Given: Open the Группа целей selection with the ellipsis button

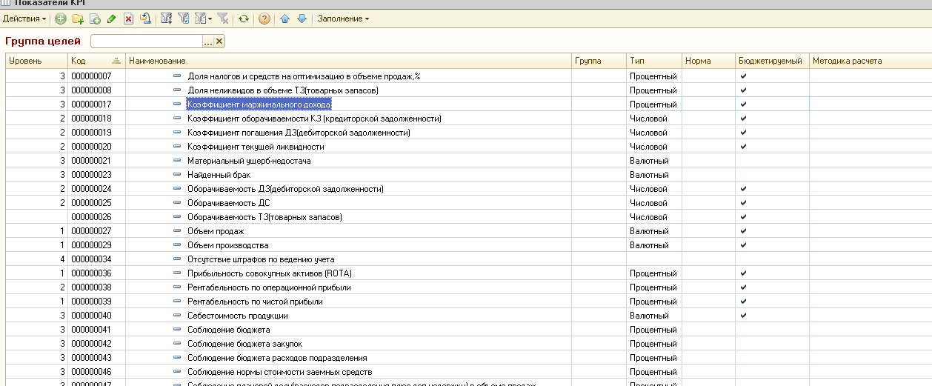Looking at the screenshot, I should [x=208, y=41].
